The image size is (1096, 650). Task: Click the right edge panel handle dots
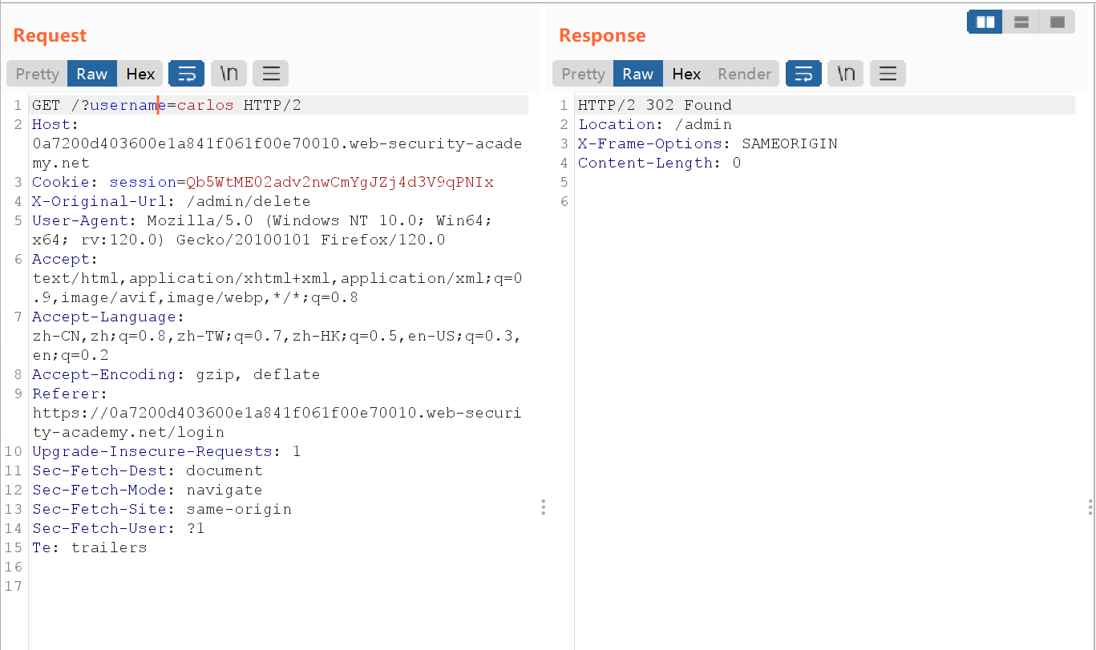[x=1090, y=507]
